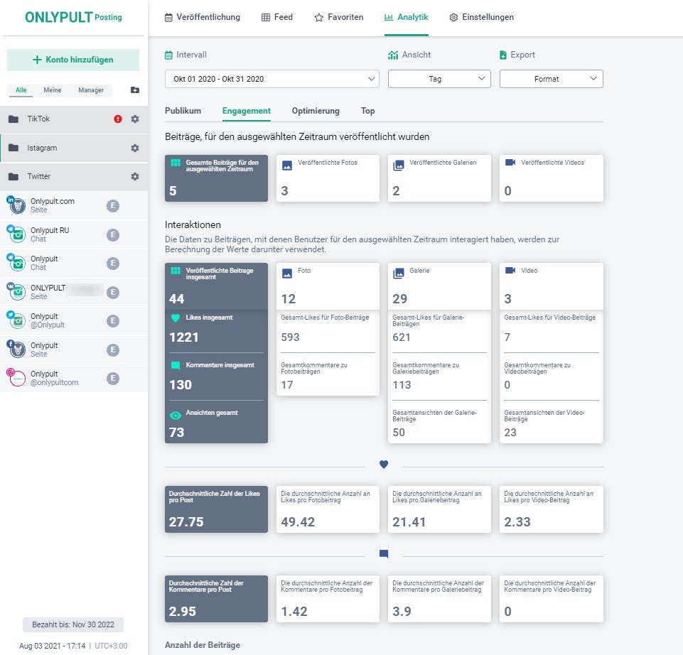
Task: Click the E badge for Onlypult RU
Action: click(113, 234)
